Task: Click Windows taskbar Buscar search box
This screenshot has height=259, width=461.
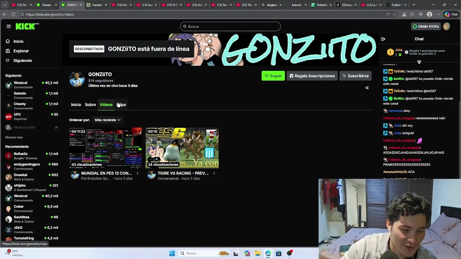Action: tap(205, 253)
